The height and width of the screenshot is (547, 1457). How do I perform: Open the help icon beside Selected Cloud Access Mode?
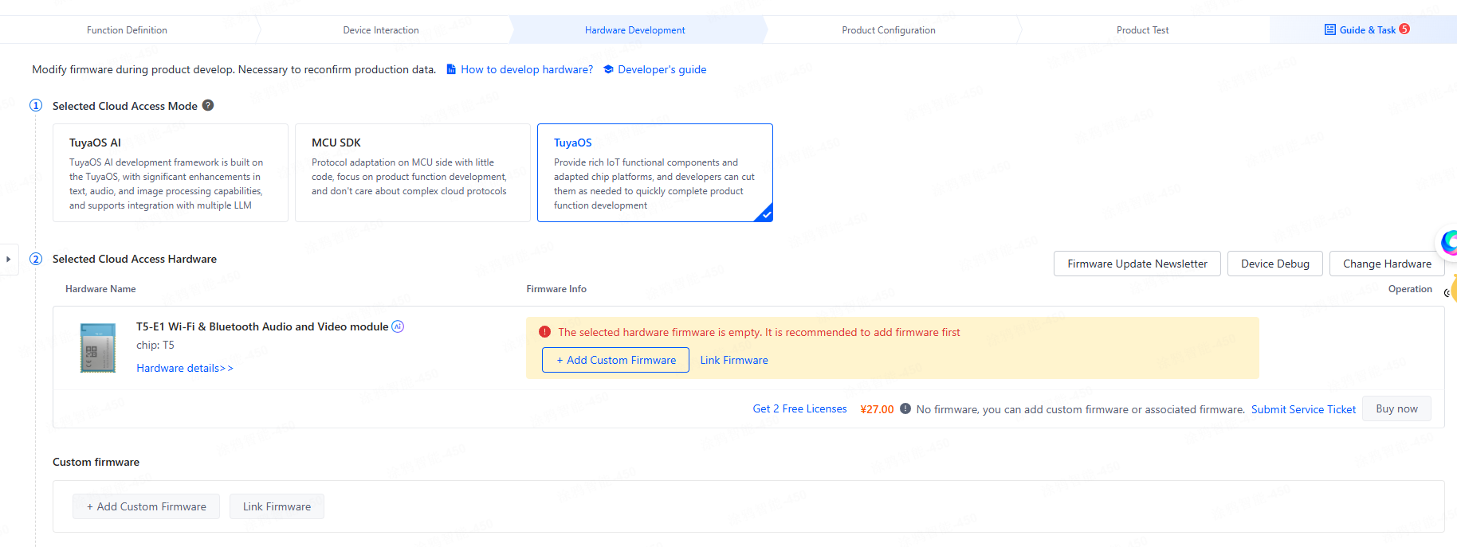[x=208, y=105]
